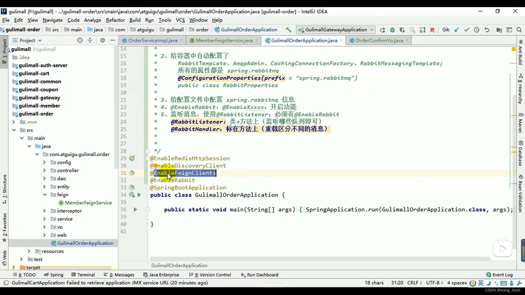The image size is (525, 295).
Task: Click the editor horizontal scrollbar
Action: 320,258
